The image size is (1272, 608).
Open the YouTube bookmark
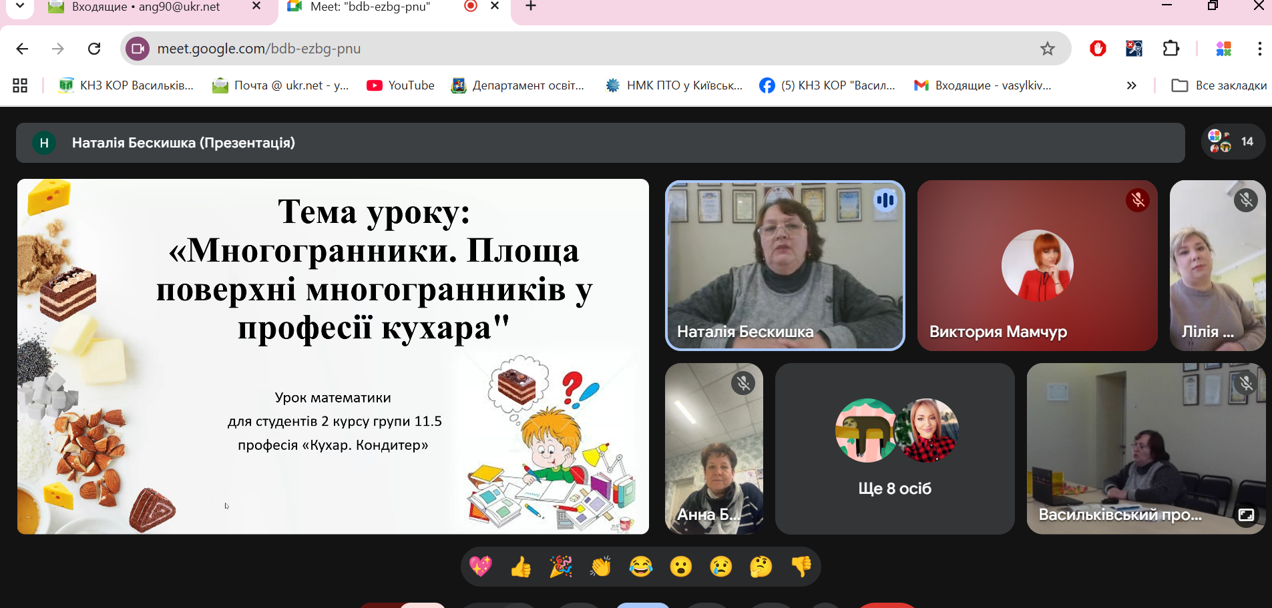point(401,85)
